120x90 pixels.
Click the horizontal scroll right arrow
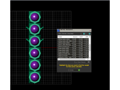point(88,59)
